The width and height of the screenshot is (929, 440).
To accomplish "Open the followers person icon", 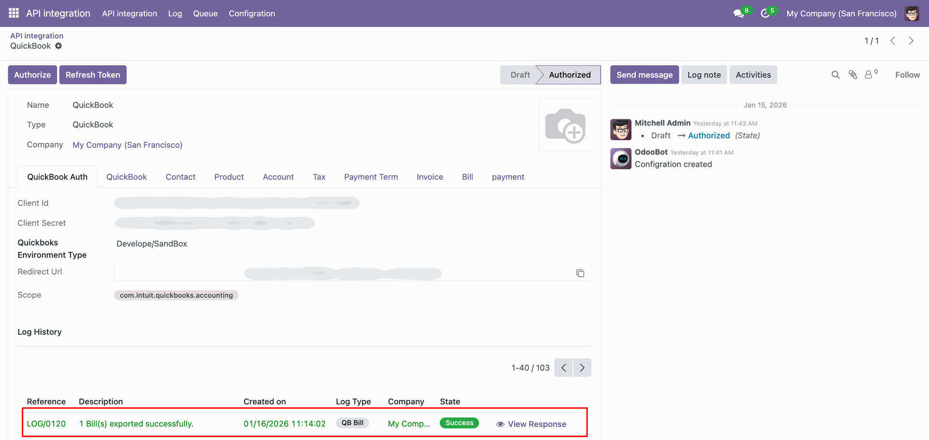I will pyautogui.click(x=869, y=75).
